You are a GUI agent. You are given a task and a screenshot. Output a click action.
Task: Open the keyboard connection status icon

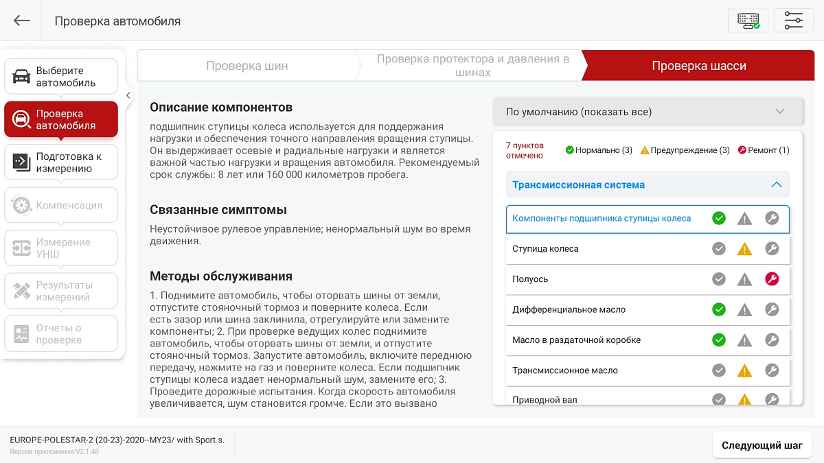pos(748,21)
